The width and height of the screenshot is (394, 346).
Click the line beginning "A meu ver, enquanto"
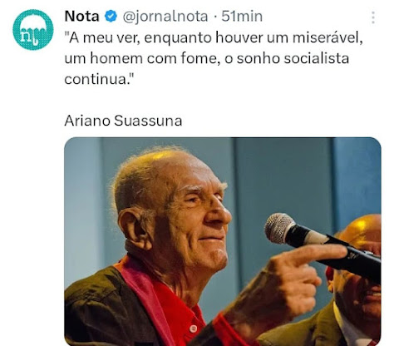(214, 37)
